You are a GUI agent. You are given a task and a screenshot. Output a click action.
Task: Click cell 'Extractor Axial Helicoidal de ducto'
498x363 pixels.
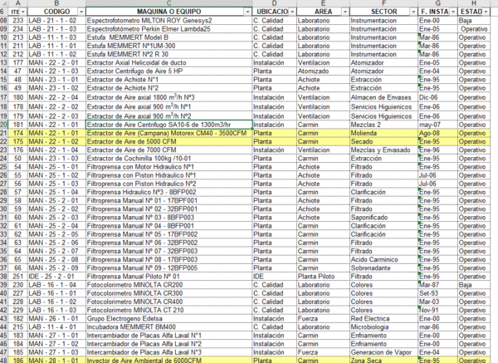coord(169,62)
